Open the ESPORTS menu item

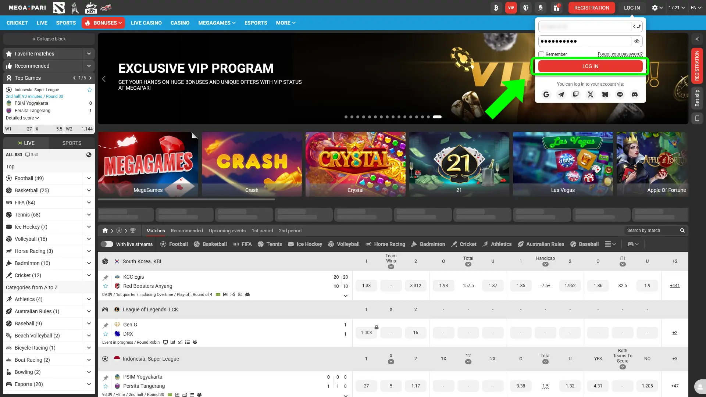(256, 23)
